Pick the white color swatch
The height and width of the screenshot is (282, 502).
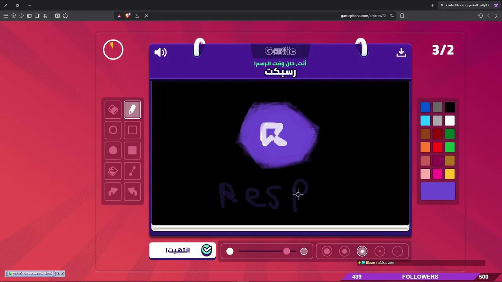coord(450,120)
